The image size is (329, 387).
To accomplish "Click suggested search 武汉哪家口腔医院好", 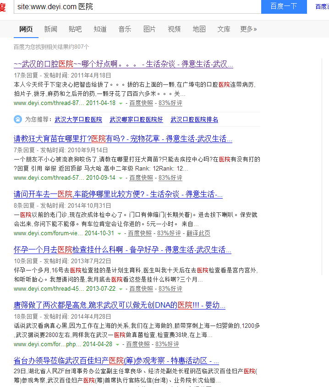I will click(137, 120).
